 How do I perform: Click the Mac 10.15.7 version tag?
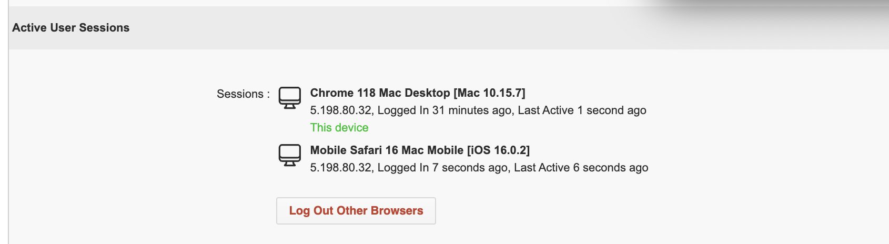pos(489,93)
